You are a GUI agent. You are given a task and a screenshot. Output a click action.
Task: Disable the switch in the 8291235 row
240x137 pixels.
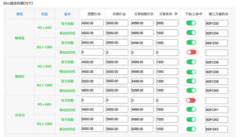tap(191, 42)
